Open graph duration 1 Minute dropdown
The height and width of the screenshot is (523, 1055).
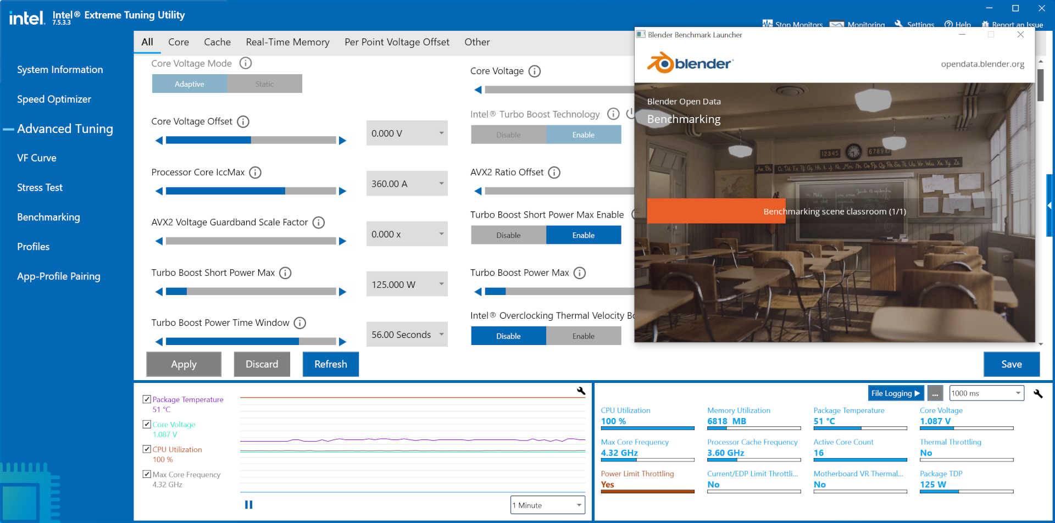pyautogui.click(x=548, y=505)
